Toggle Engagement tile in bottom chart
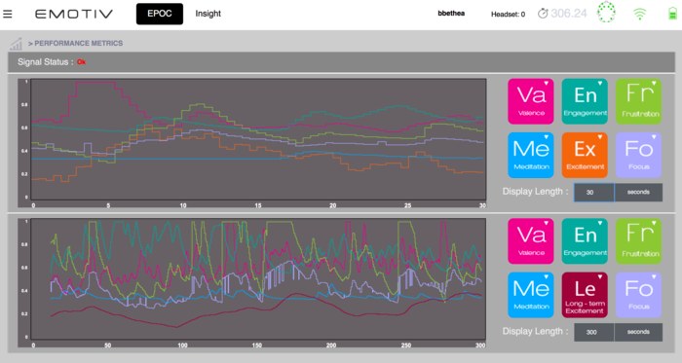Image resolution: width=682 pixels, height=363 pixels. pyautogui.click(x=585, y=241)
